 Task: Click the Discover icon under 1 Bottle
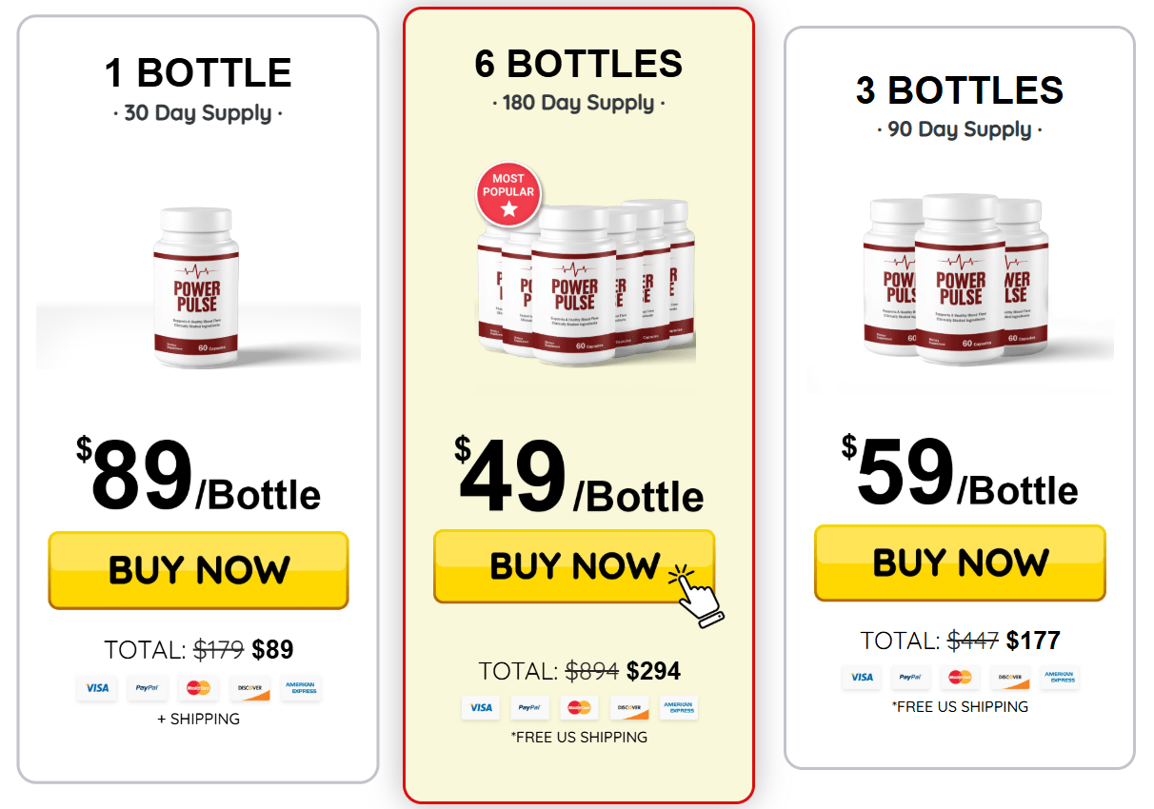coord(249,688)
